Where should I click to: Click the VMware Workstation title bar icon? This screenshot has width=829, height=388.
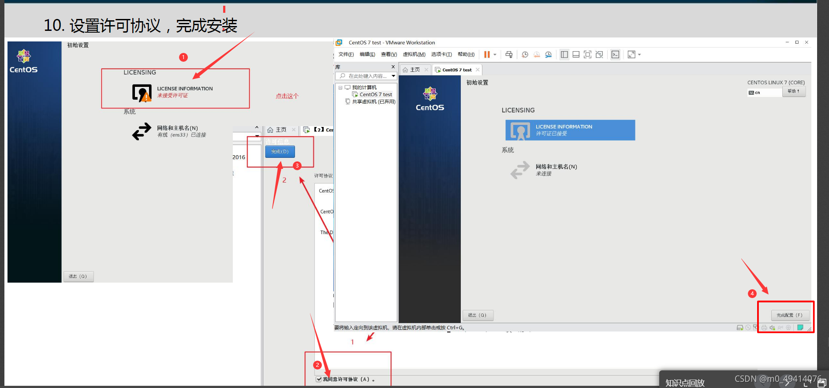(339, 43)
